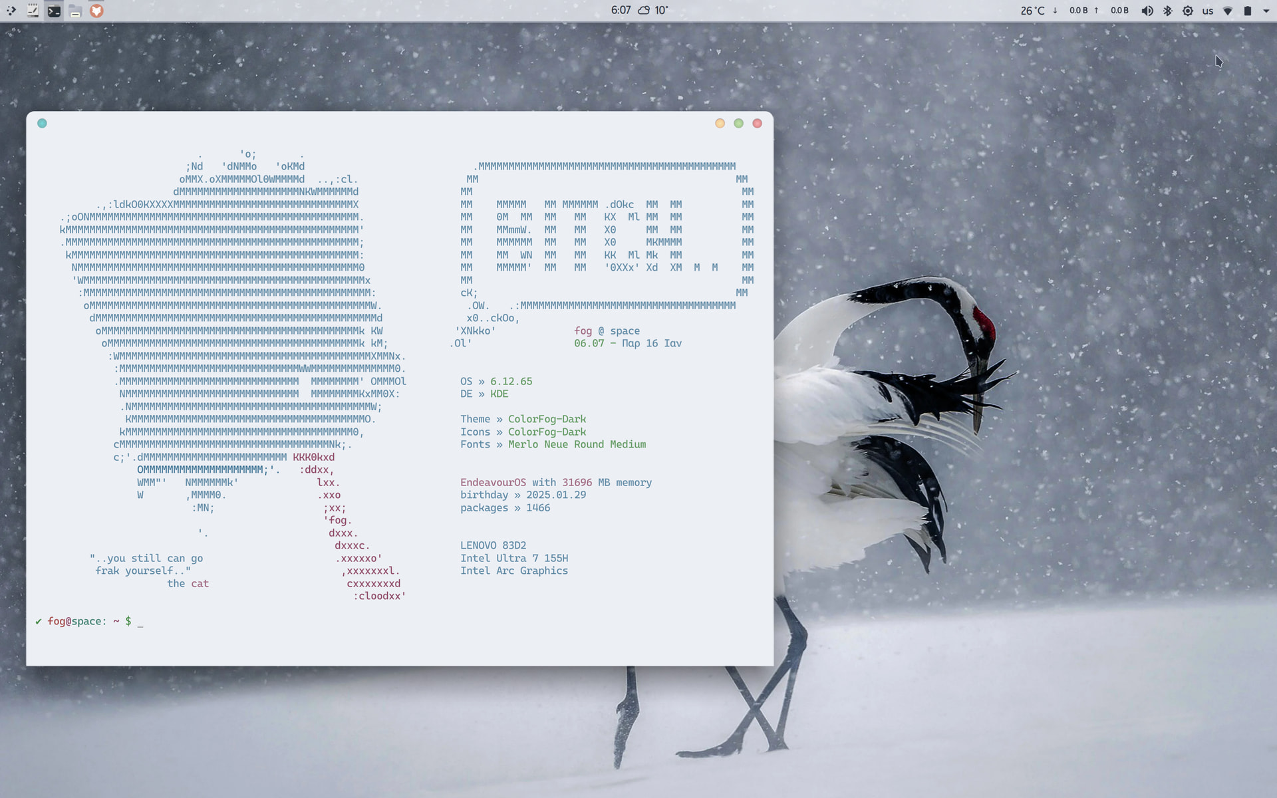Click the teal window menu dot
1277x798 pixels.
[42, 123]
